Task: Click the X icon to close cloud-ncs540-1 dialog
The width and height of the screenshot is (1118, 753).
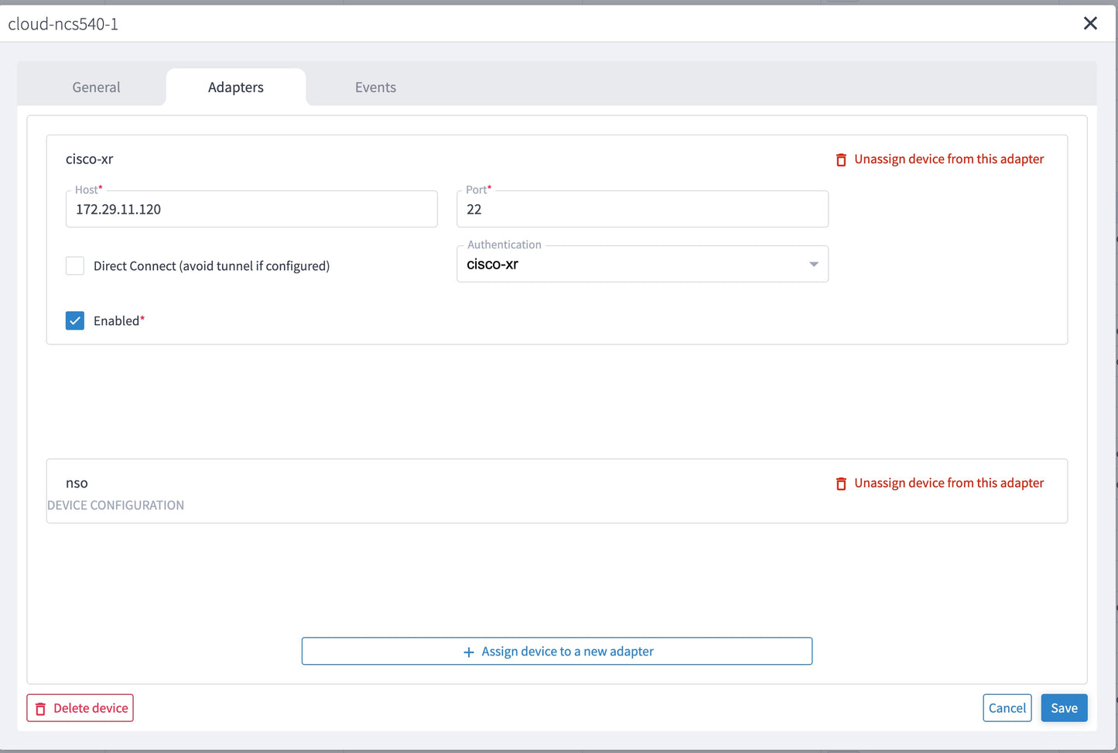Action: click(x=1090, y=23)
